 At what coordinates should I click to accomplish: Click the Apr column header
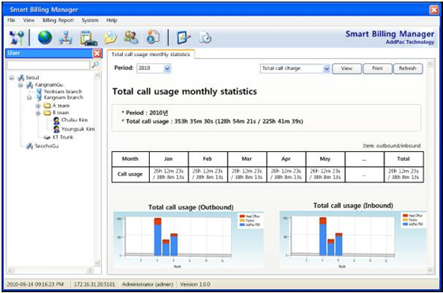click(286, 159)
